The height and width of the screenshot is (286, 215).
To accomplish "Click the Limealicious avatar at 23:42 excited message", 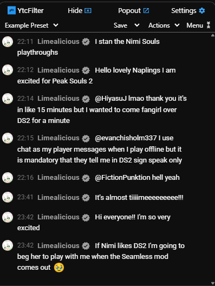I will tap(8, 217).
